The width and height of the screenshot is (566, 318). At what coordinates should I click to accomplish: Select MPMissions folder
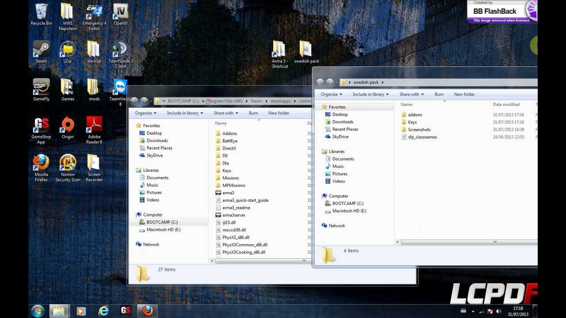233,185
